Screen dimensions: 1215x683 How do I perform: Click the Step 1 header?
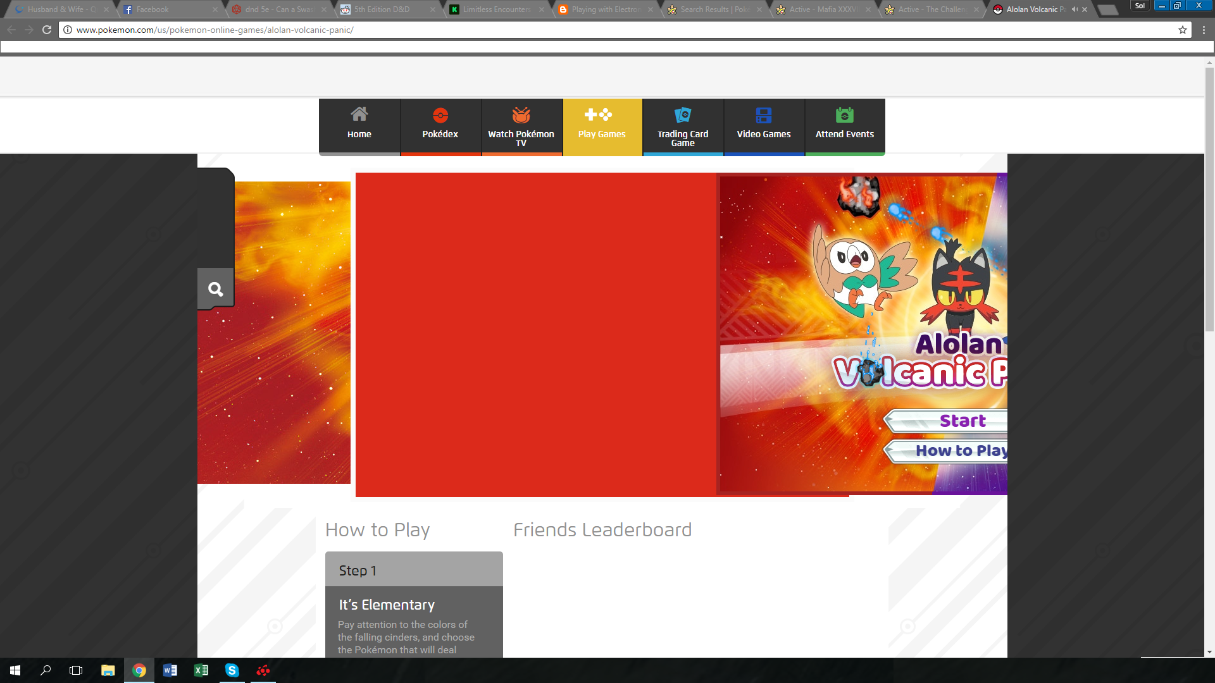coord(414,569)
